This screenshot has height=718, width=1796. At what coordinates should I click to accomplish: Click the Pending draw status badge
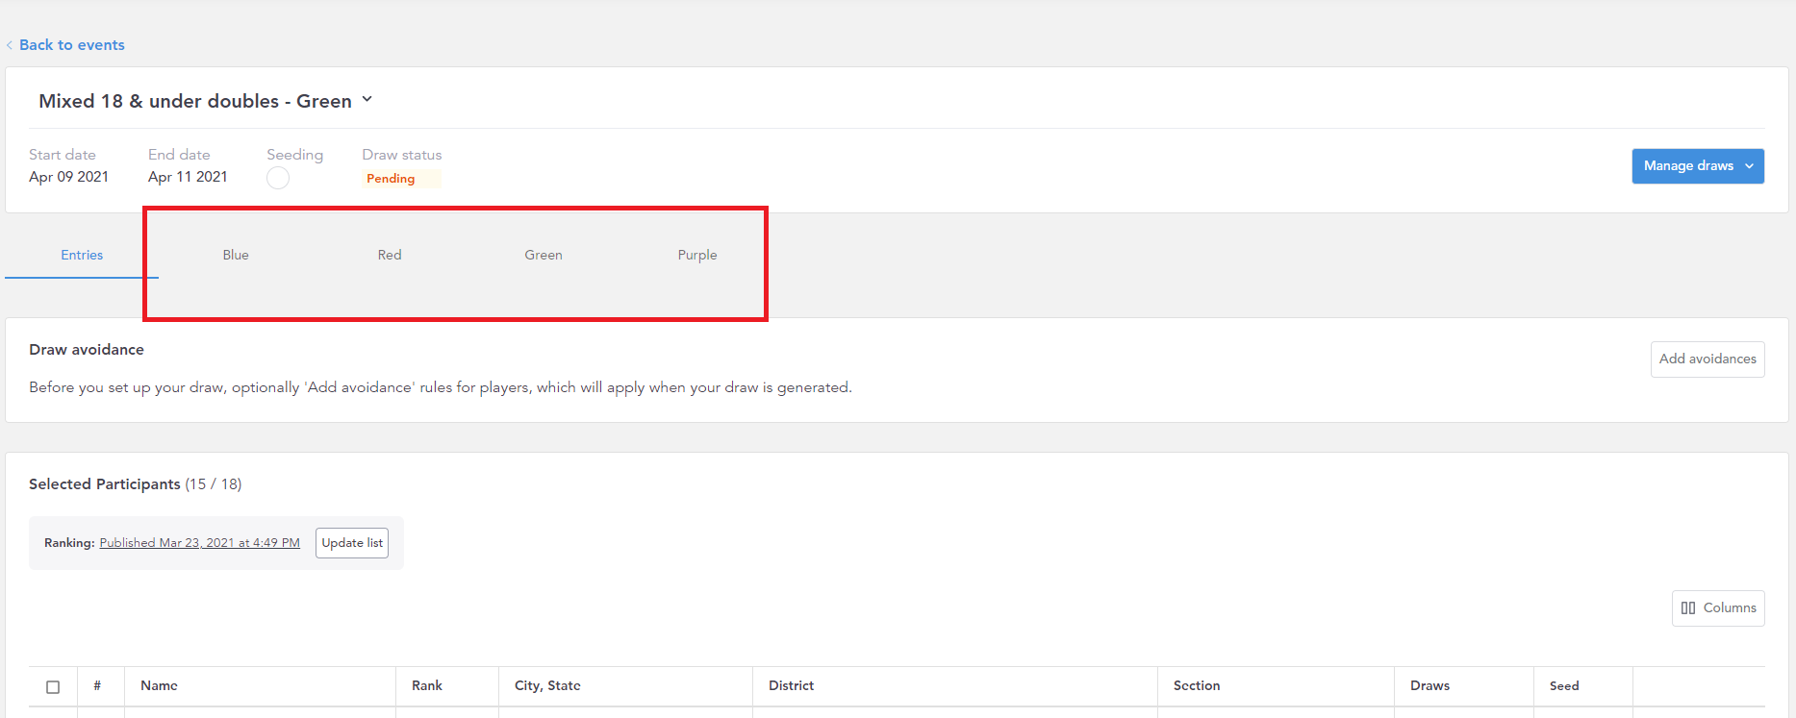point(401,179)
